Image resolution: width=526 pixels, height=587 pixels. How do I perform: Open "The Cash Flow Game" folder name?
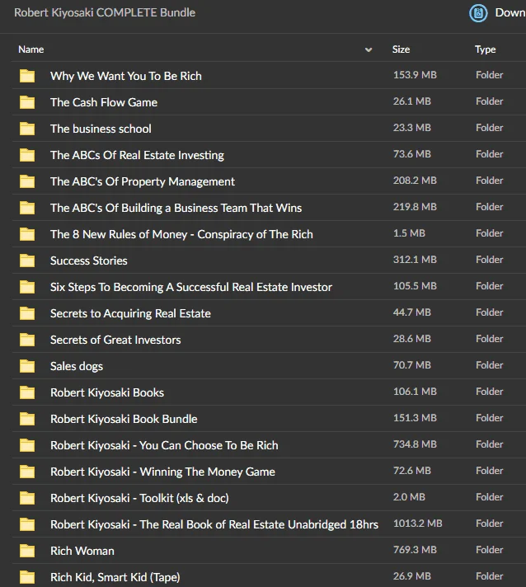click(x=104, y=102)
